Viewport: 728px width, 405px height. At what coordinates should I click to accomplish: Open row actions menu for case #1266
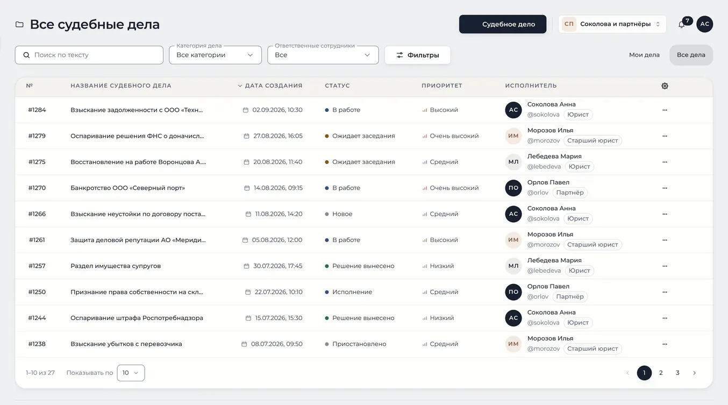click(665, 214)
